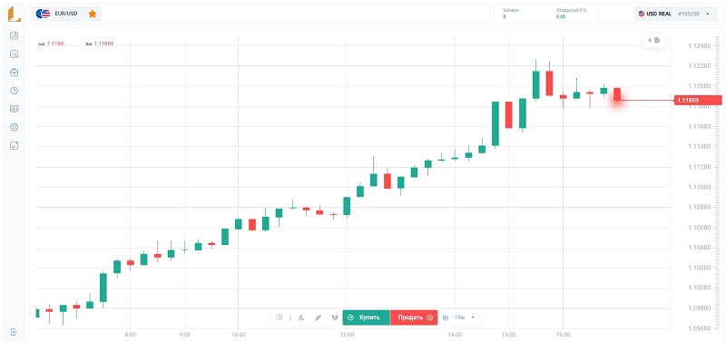The width and height of the screenshot is (726, 342).
Task: Open the chart panel icon in sidebar
Action: tap(14, 35)
